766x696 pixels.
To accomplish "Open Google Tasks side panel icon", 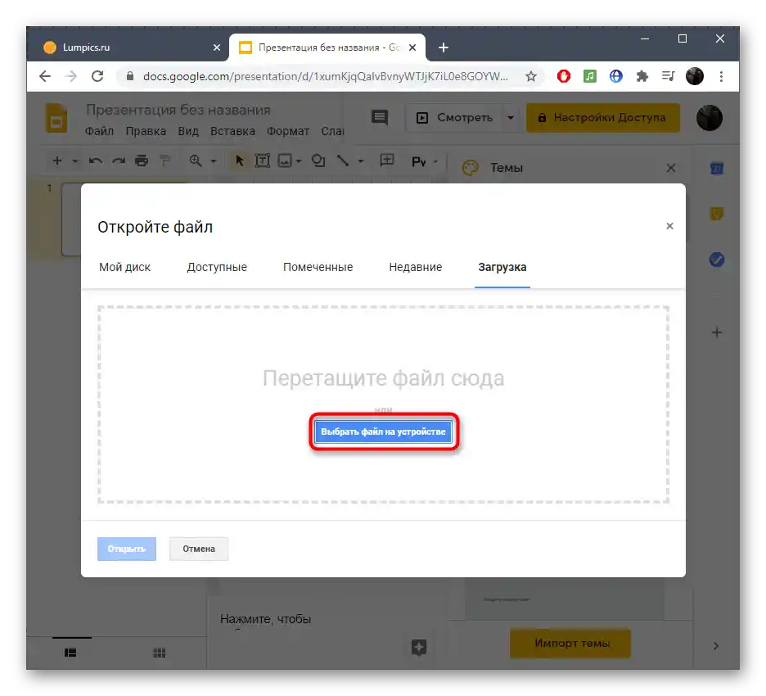I will pyautogui.click(x=717, y=259).
